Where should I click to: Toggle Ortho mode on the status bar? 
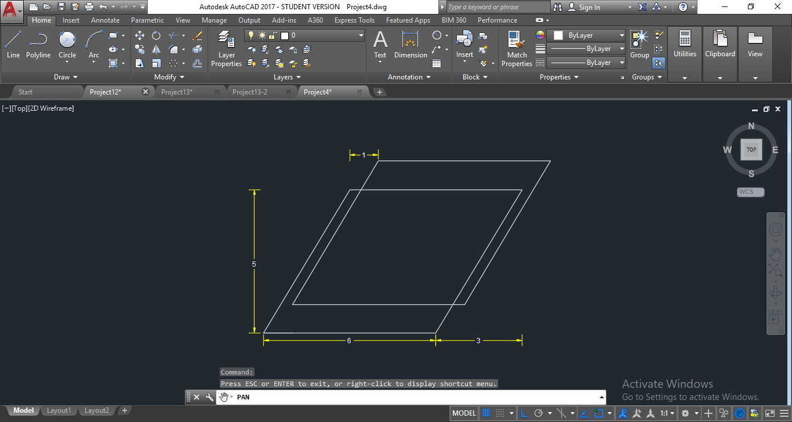click(x=525, y=413)
